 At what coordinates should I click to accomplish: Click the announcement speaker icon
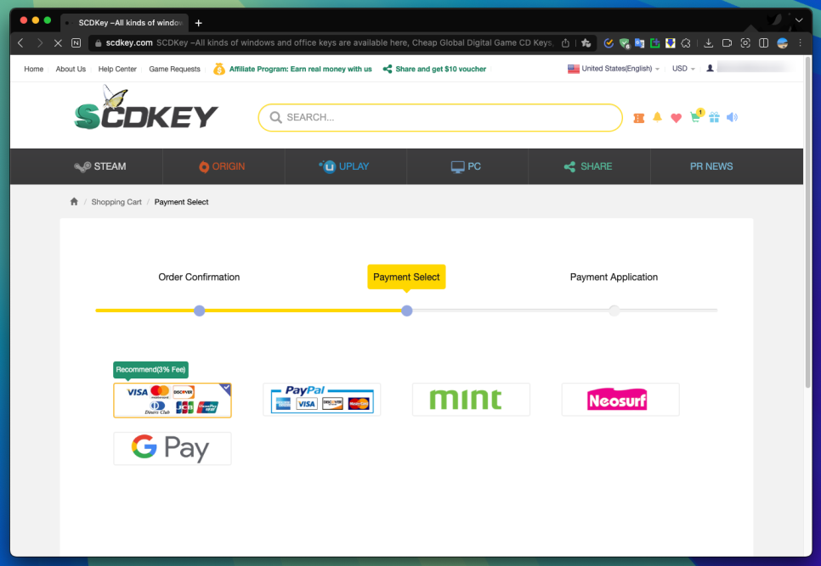coord(732,117)
